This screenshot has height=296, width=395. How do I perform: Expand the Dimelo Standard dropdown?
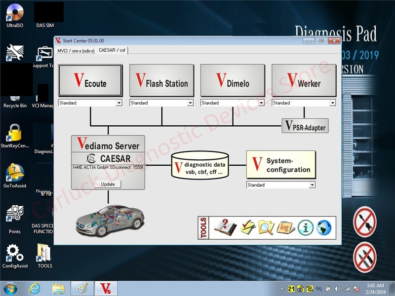(x=261, y=103)
